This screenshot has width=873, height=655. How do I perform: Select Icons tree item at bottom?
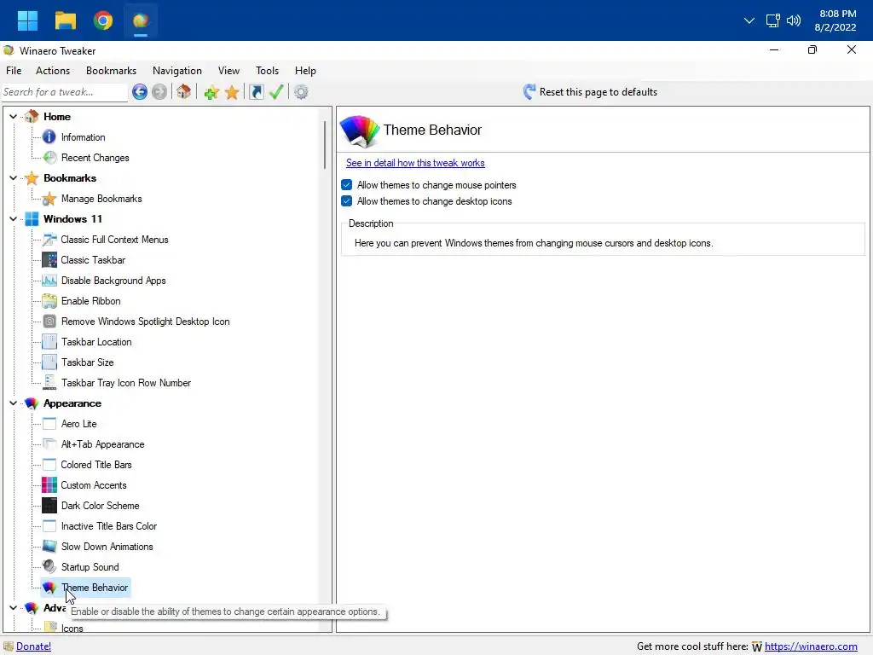[72, 629]
